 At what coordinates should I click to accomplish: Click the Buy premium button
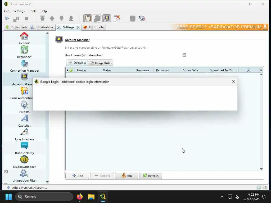click(127, 176)
